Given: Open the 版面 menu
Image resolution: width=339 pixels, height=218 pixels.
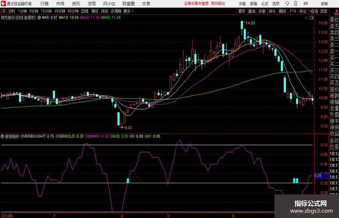Looking at the screenshot, I should point(254,4).
